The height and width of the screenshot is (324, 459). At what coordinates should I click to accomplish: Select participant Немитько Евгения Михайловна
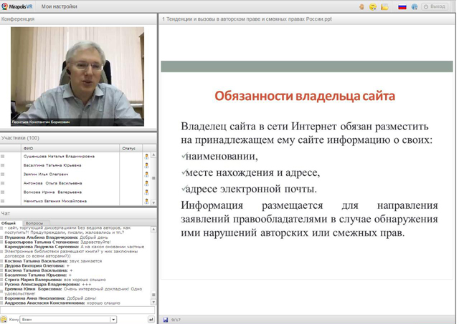point(55,201)
